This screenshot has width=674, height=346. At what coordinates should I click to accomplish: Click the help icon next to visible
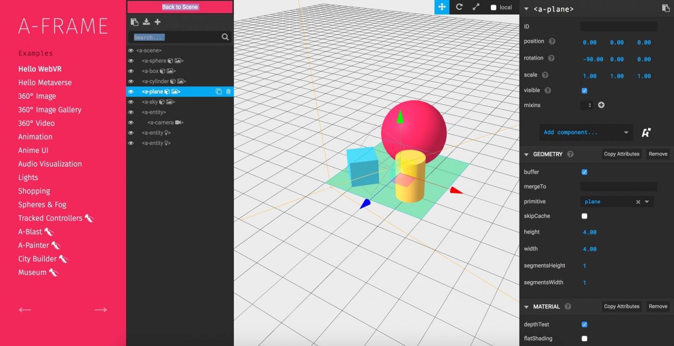coord(548,90)
